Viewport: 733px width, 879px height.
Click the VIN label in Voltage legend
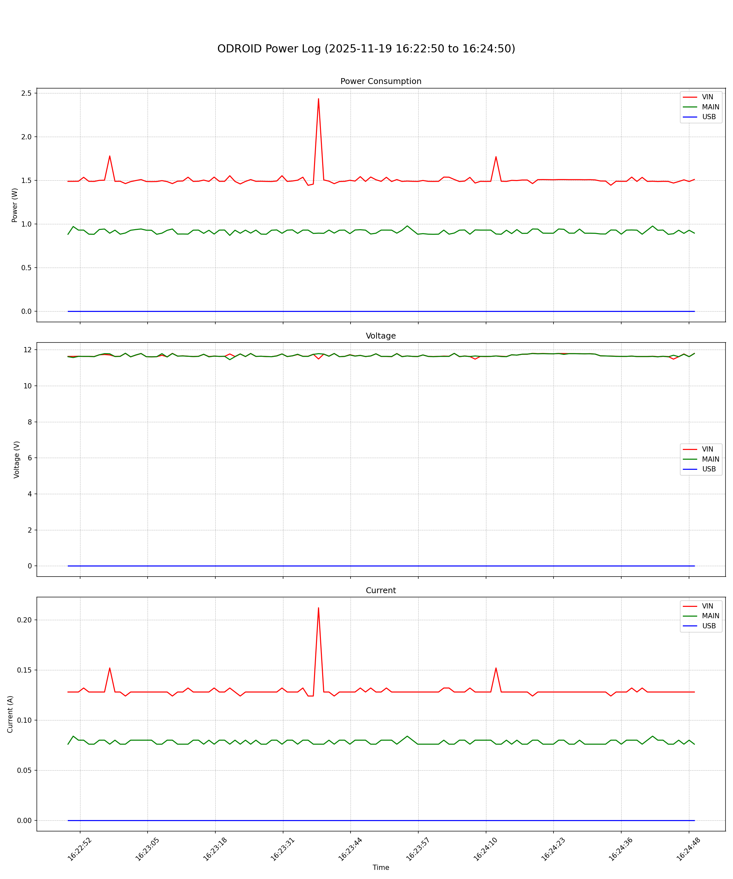pyautogui.click(x=708, y=449)
